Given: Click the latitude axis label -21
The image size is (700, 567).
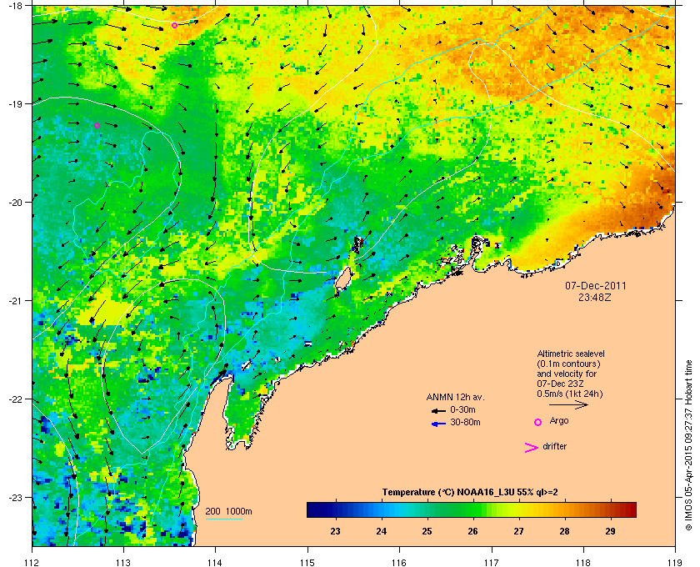Looking at the screenshot, I should coord(16,300).
